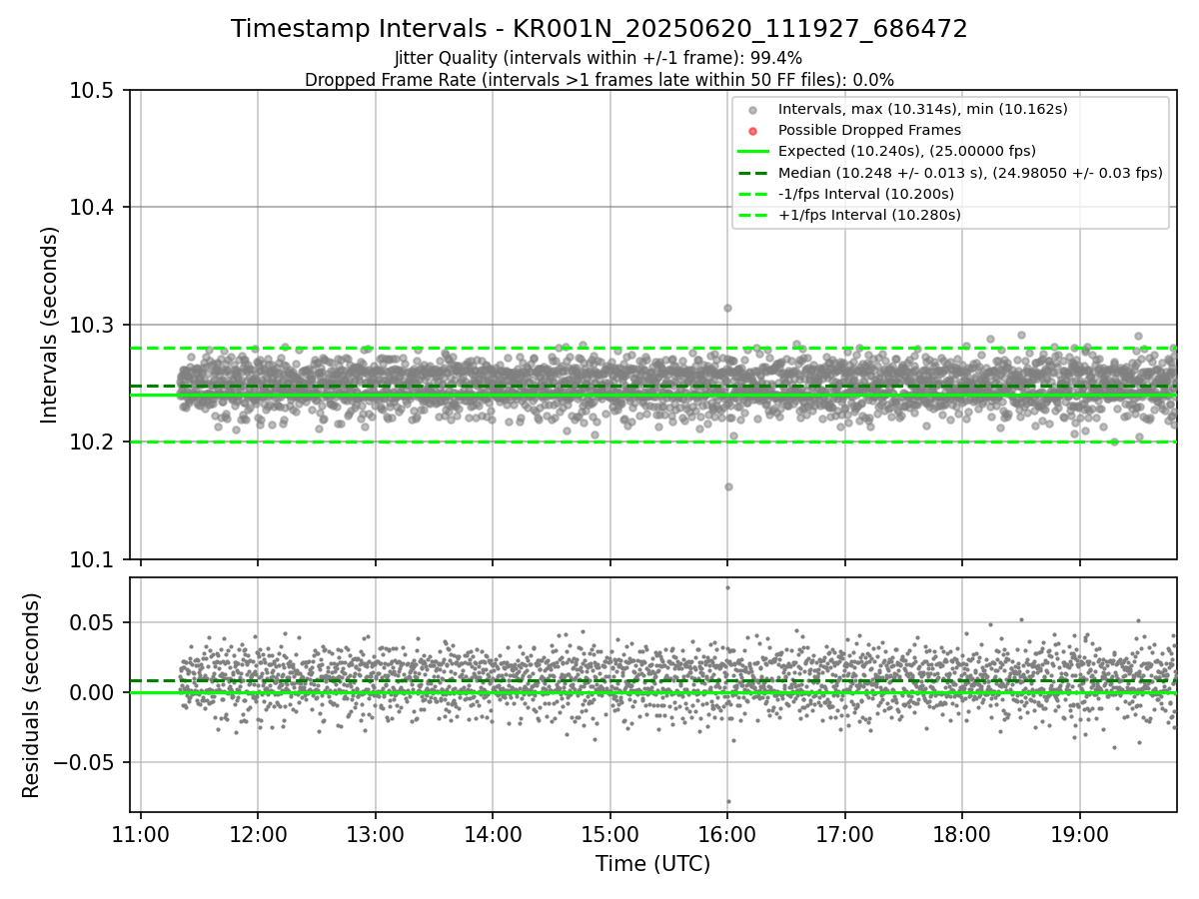Click the 'Time (UTC)' x-axis label
Image resolution: width=1199 pixels, height=899 pixels.
point(653,864)
